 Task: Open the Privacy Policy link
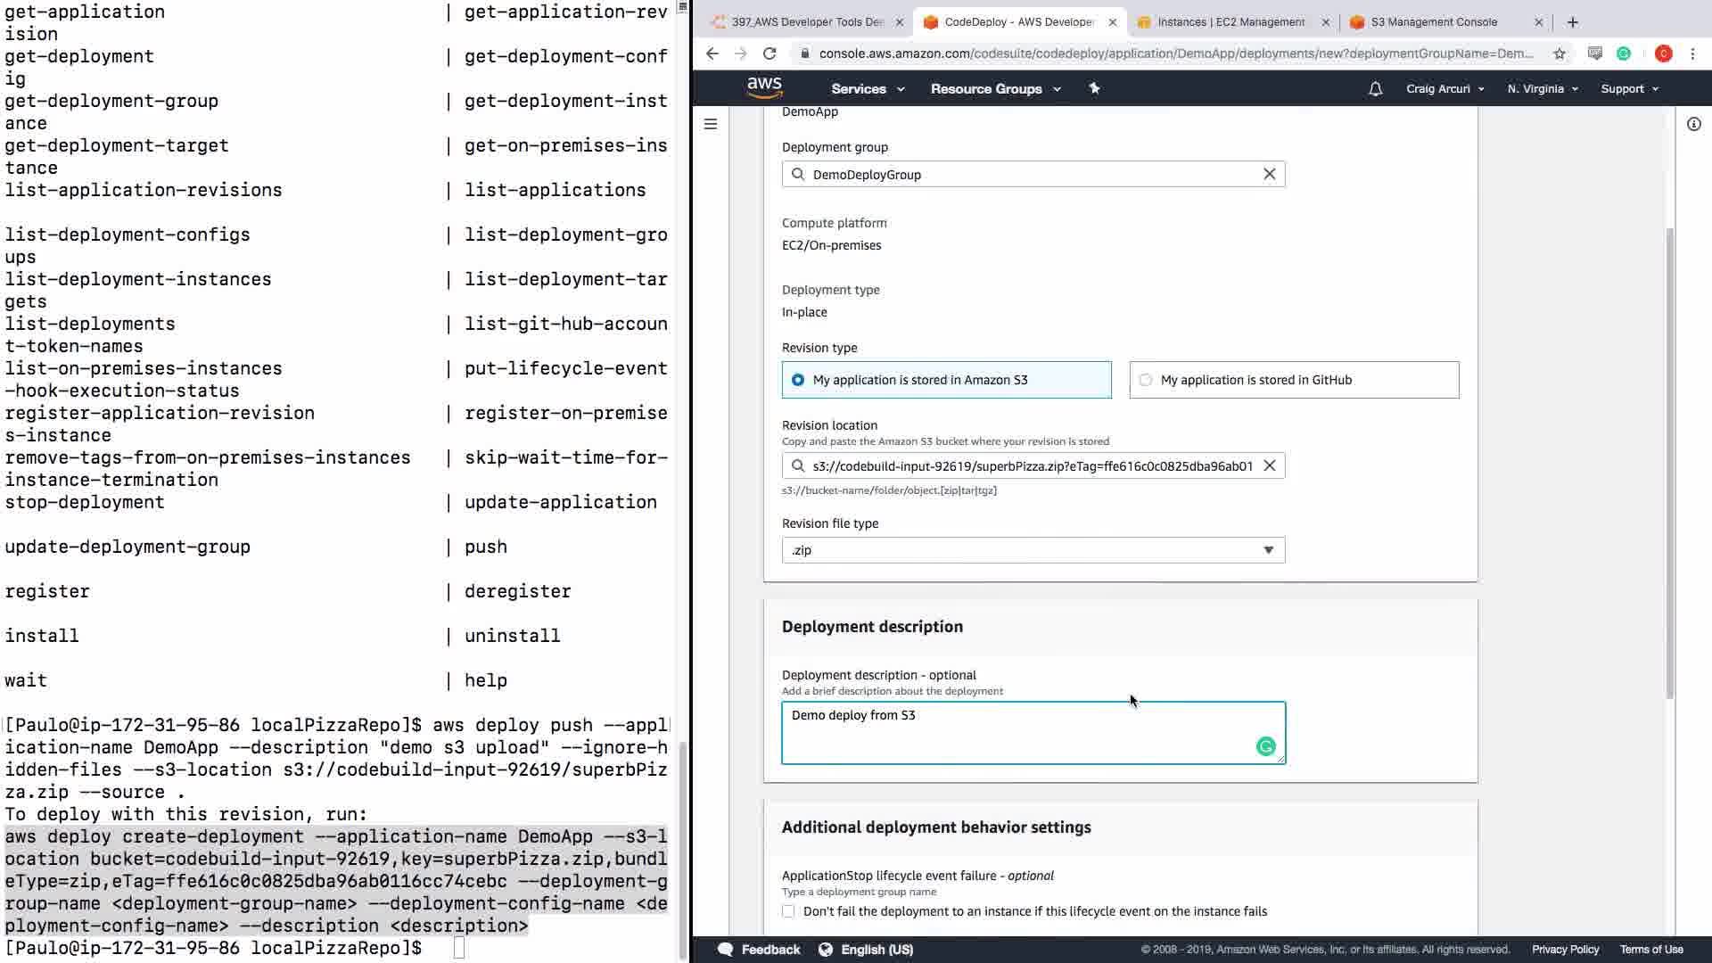tap(1565, 950)
